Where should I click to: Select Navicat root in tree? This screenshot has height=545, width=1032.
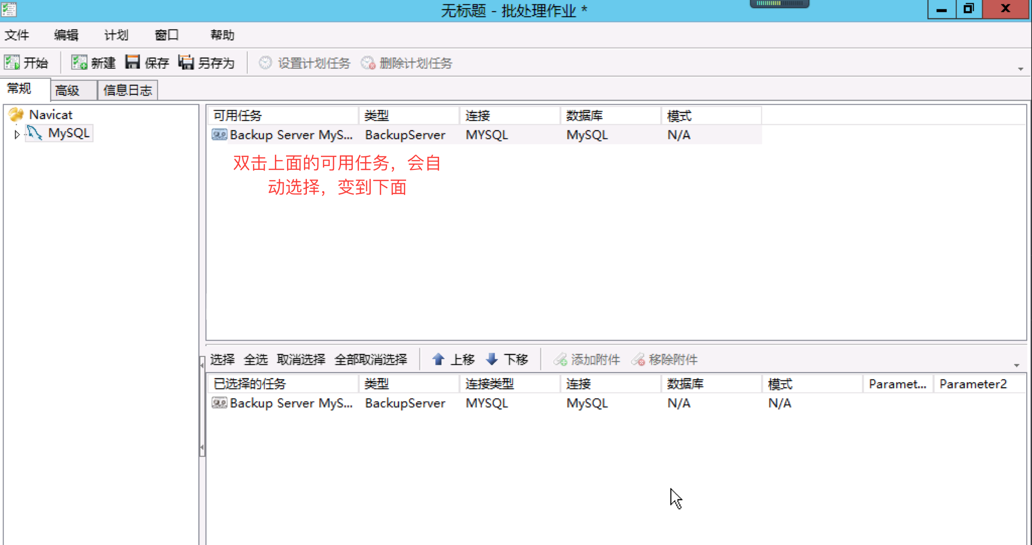[x=50, y=115]
